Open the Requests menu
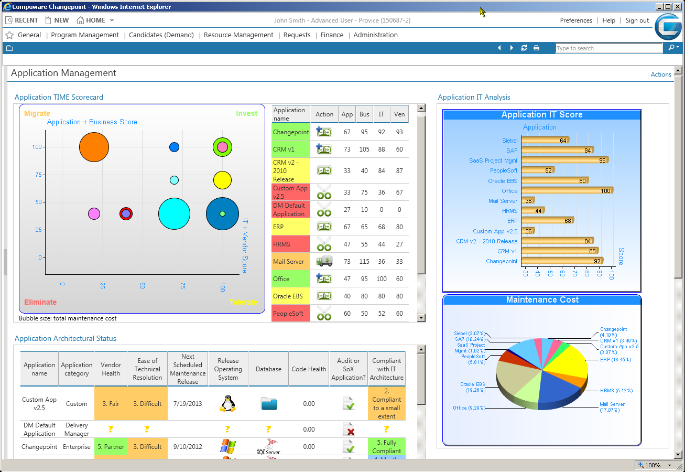 [x=297, y=35]
